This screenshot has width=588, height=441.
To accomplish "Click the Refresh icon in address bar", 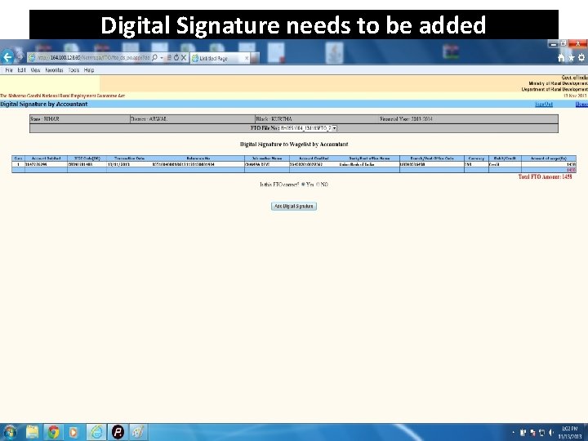I will click(176, 58).
